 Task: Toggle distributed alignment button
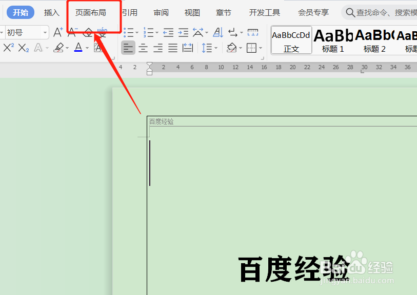[x=188, y=48]
